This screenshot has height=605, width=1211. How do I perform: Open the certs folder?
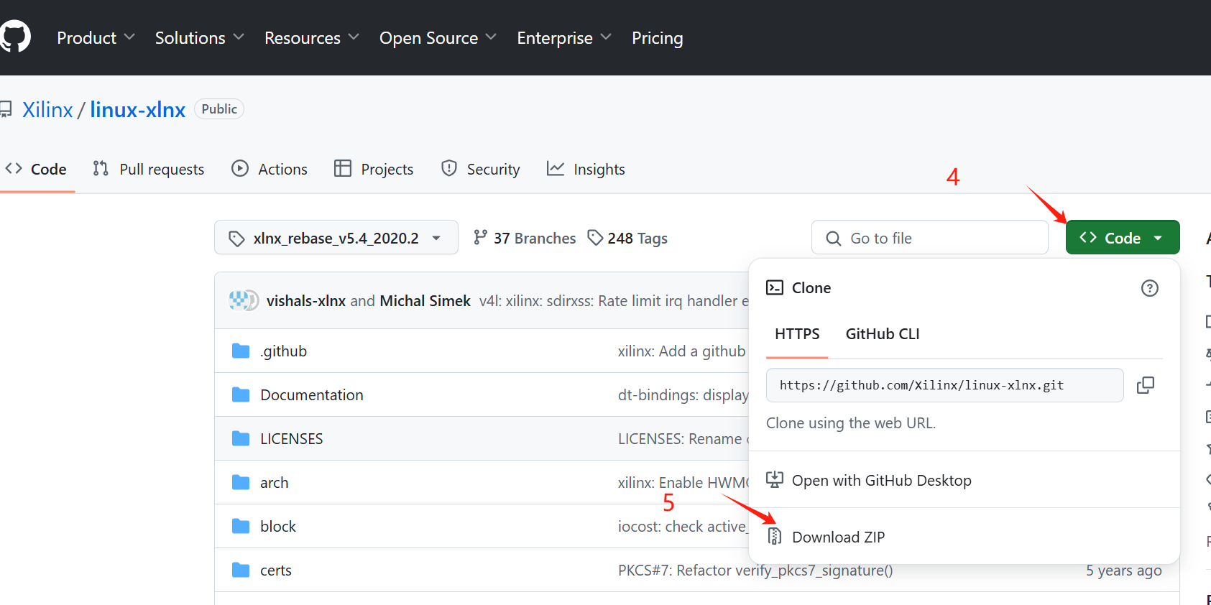coord(276,571)
